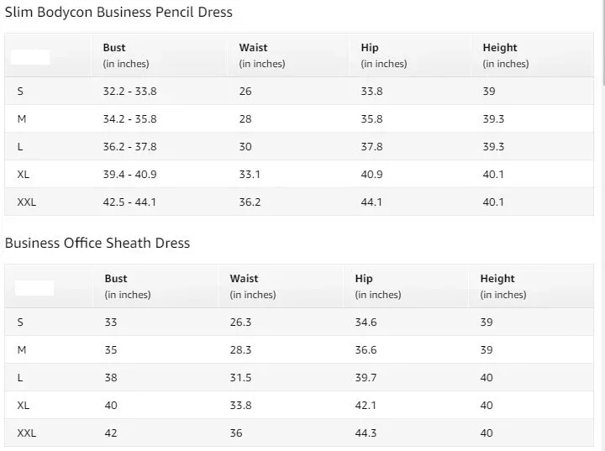
Task: Click bust value 32.2 - 33.8
Action: click(x=129, y=92)
